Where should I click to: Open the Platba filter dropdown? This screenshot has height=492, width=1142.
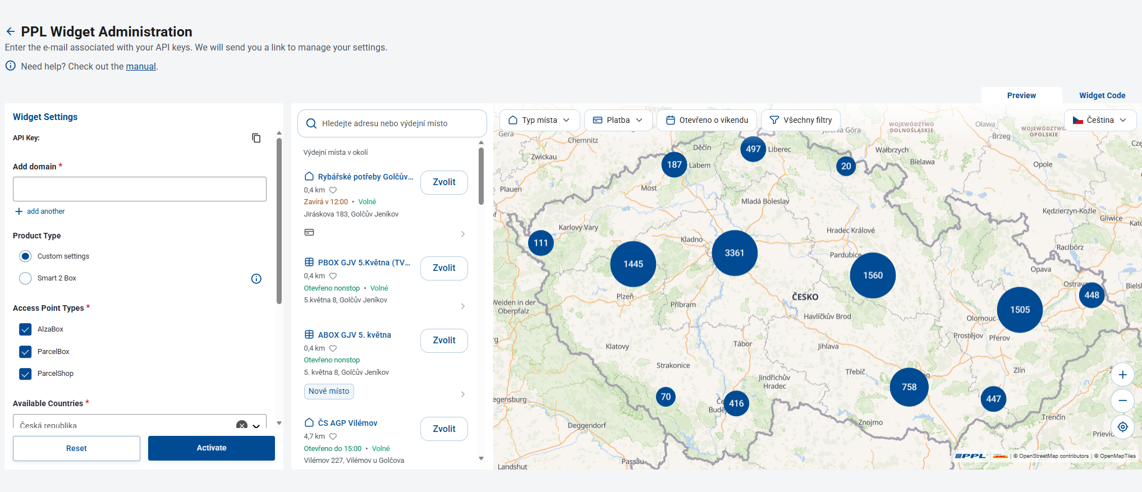click(618, 120)
